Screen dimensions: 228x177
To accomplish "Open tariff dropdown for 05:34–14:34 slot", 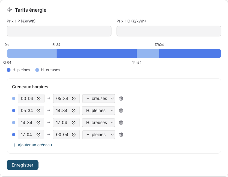I will (x=98, y=111).
